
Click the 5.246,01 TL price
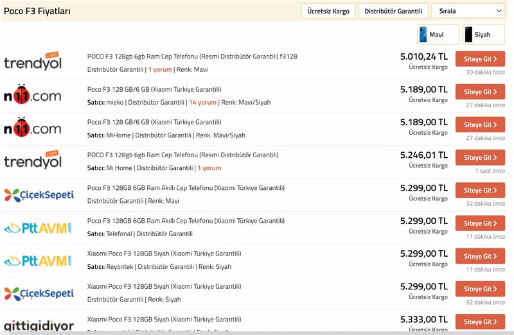423,155
